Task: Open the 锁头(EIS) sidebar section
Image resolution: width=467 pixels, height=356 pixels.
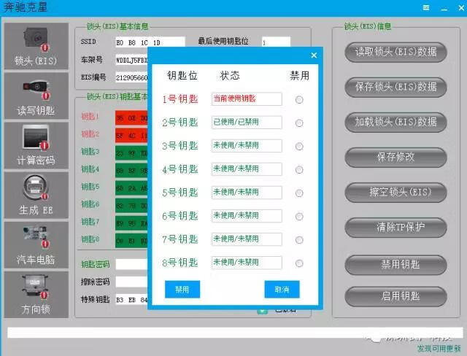Action: (36, 46)
